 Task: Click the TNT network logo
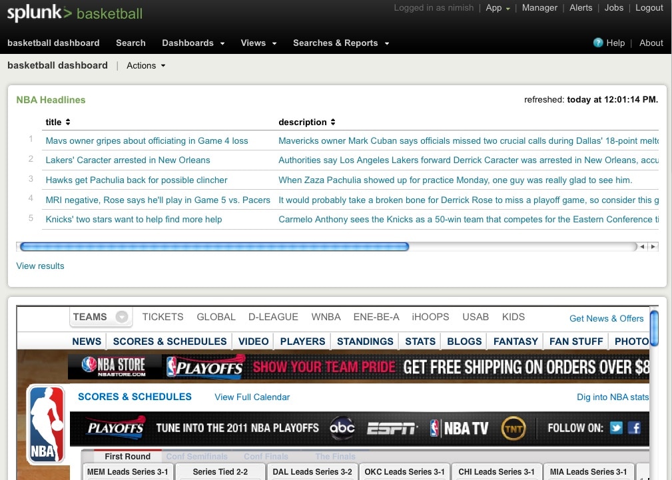tap(513, 428)
